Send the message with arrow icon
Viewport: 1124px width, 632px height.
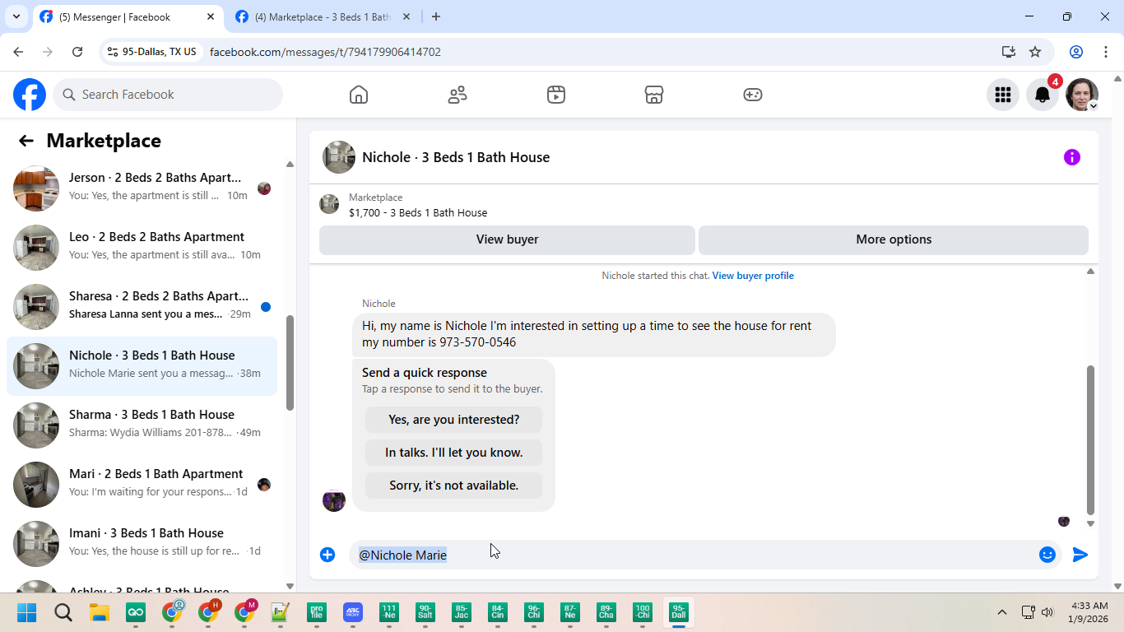click(x=1080, y=555)
